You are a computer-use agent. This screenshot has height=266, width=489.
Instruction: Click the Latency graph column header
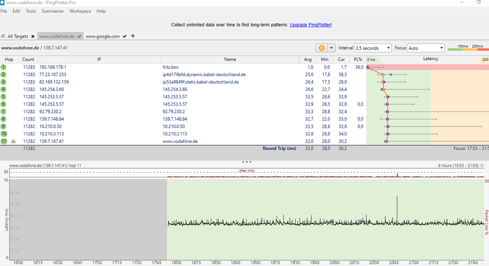[430, 59]
